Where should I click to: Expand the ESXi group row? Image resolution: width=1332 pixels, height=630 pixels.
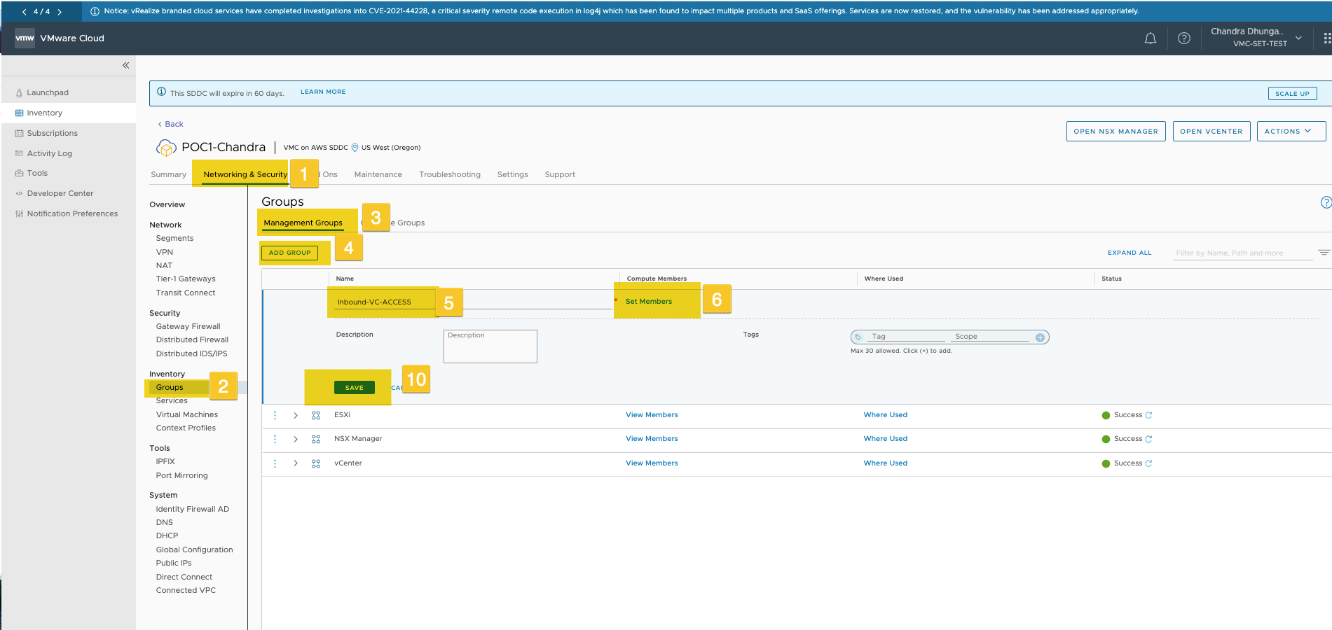296,415
